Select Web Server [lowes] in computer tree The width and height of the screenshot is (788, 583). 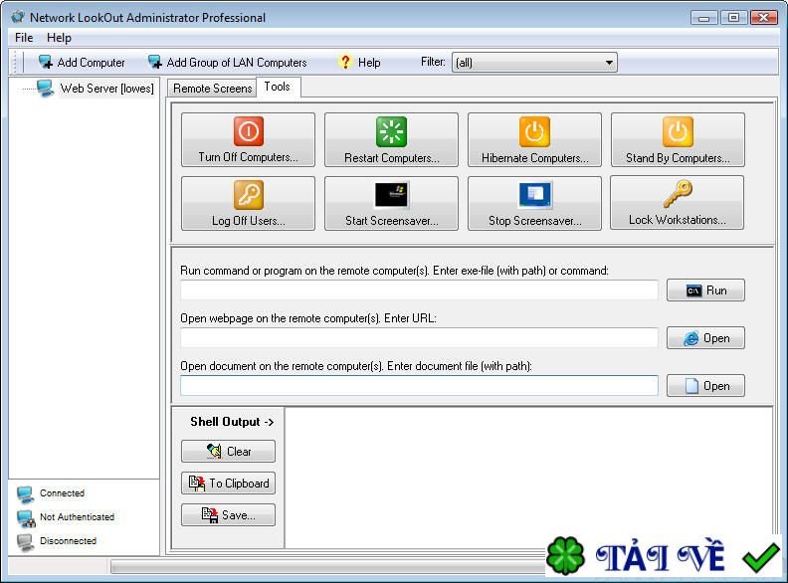(x=107, y=89)
